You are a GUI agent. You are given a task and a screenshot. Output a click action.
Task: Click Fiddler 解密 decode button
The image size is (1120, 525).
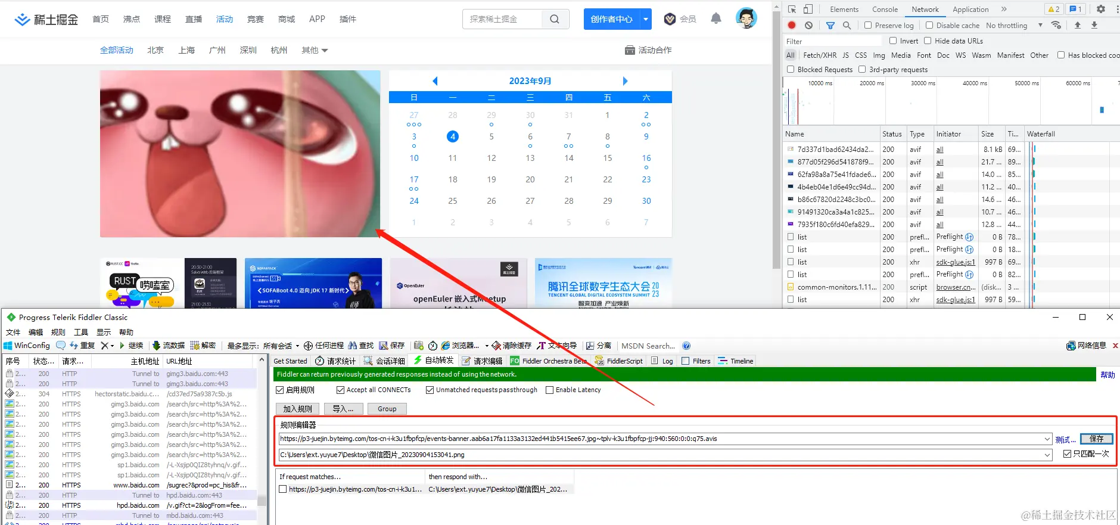click(x=203, y=346)
